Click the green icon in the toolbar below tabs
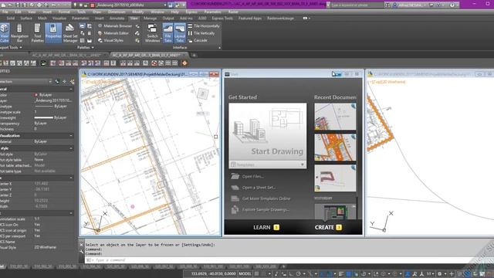Viewport: 494px width, 278px height. pyautogui.click(x=43, y=63)
